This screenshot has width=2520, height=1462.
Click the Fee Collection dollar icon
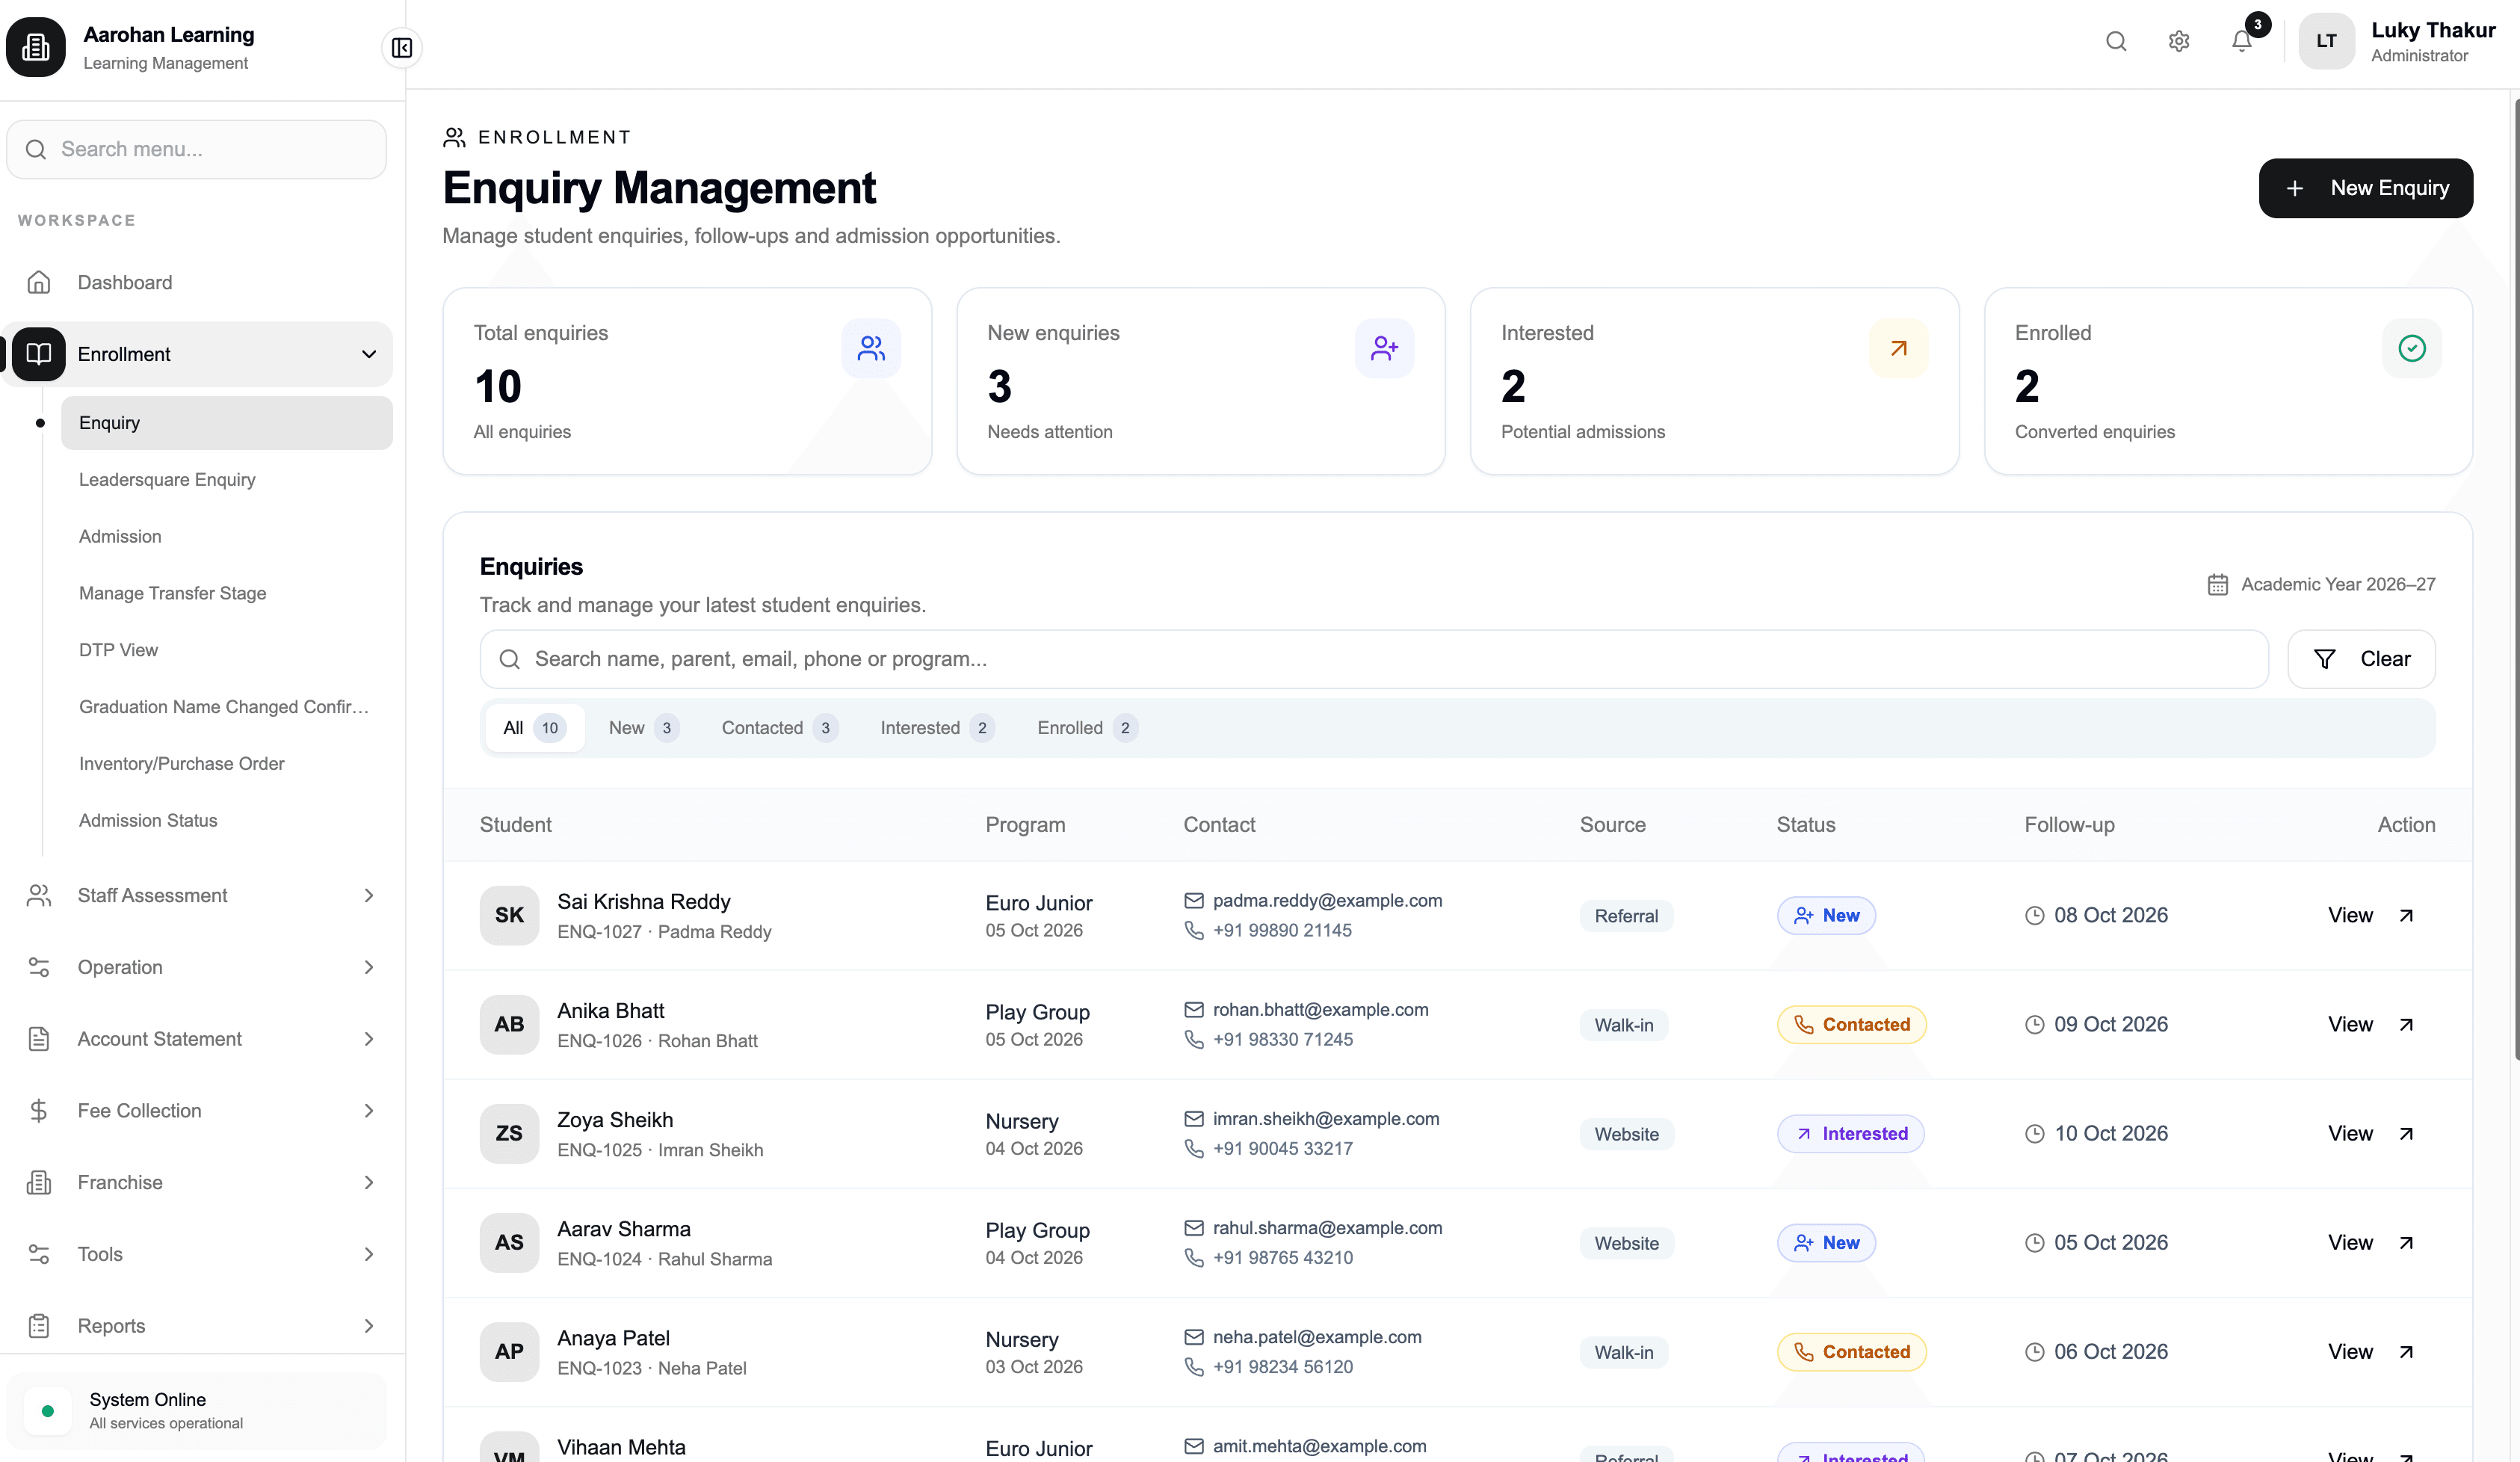tap(39, 1111)
